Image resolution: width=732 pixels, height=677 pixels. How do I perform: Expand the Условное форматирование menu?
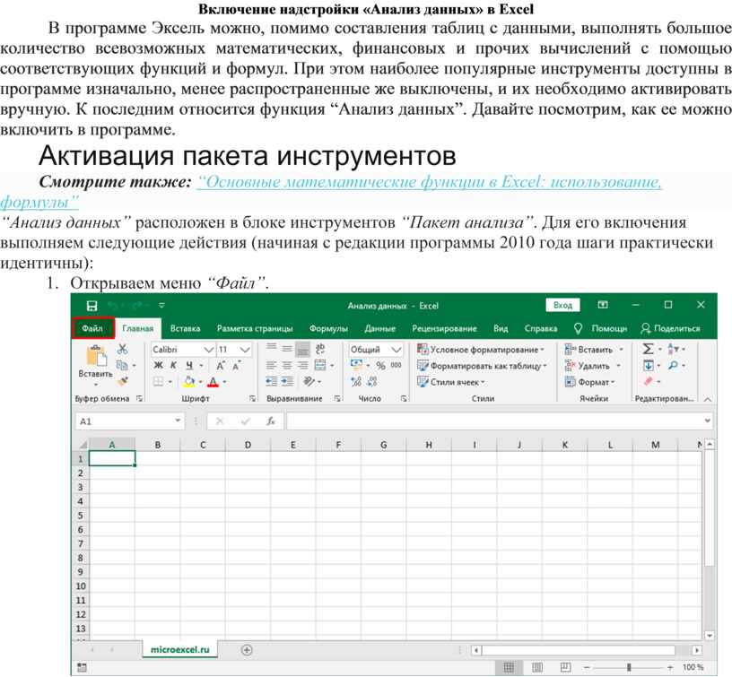coord(482,350)
